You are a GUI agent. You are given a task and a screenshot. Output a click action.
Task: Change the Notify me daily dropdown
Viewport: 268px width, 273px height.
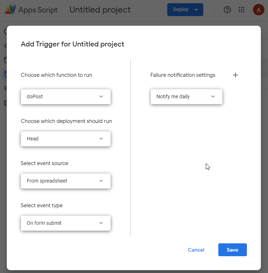click(186, 96)
